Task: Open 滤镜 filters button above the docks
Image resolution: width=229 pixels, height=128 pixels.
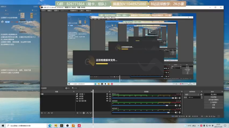Action: [74, 88]
